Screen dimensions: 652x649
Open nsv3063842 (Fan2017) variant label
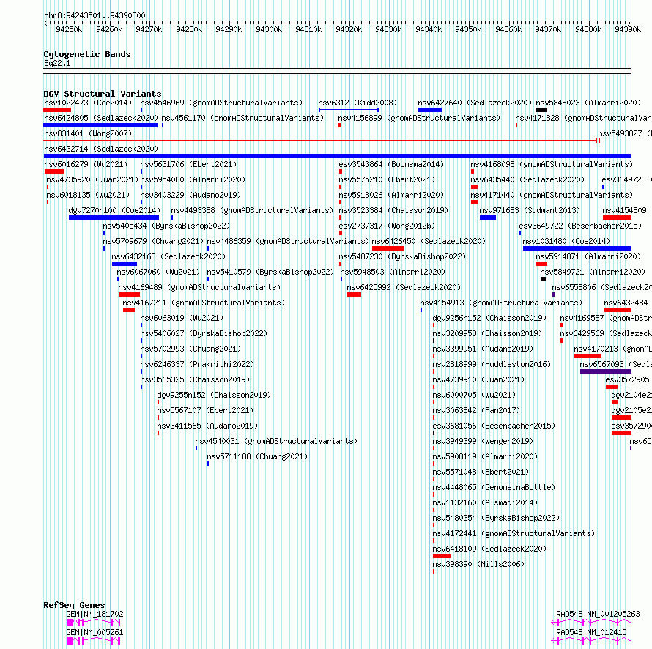(476, 410)
